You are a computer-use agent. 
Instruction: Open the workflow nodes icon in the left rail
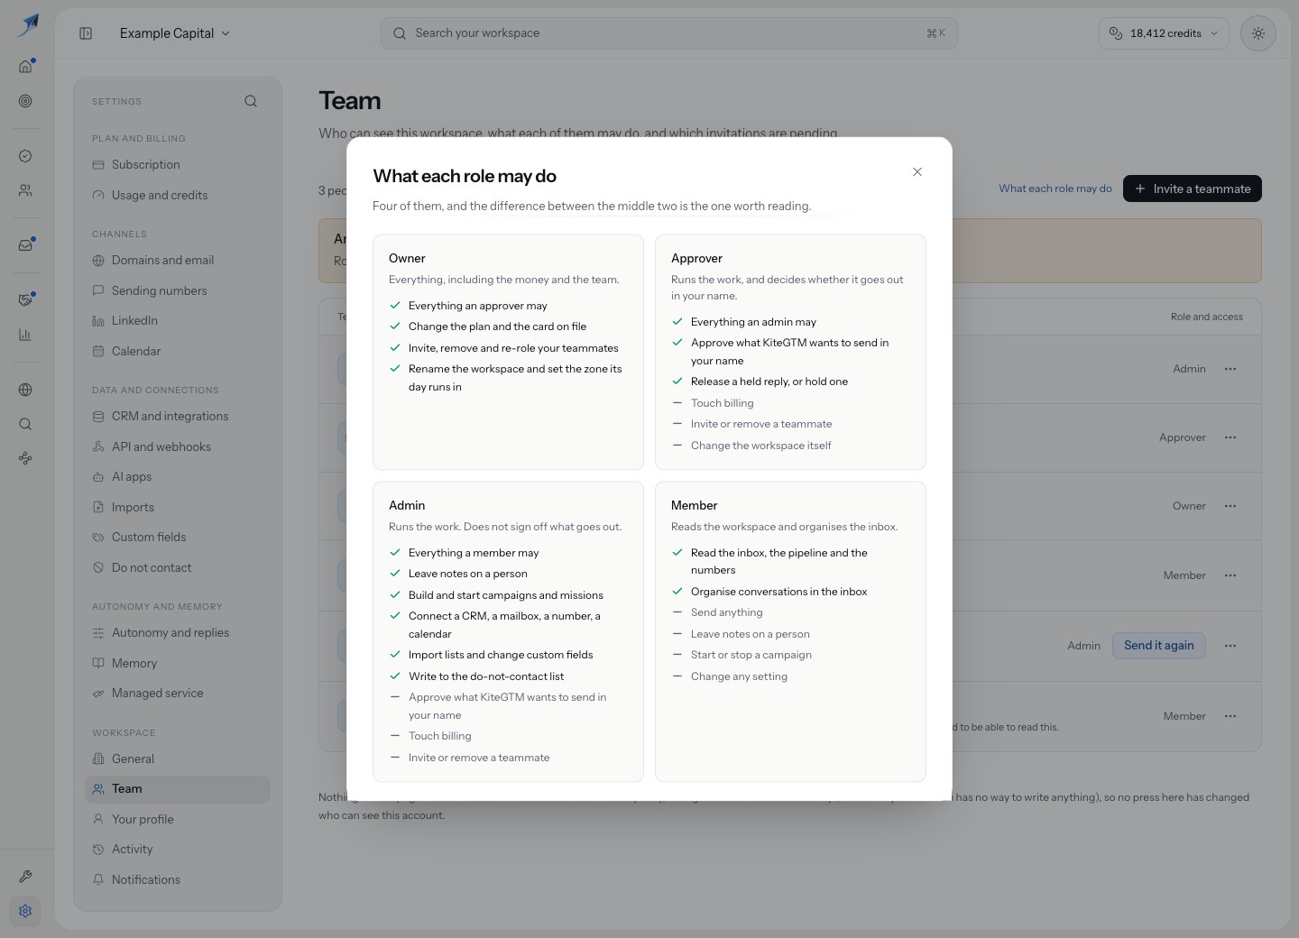tap(25, 458)
